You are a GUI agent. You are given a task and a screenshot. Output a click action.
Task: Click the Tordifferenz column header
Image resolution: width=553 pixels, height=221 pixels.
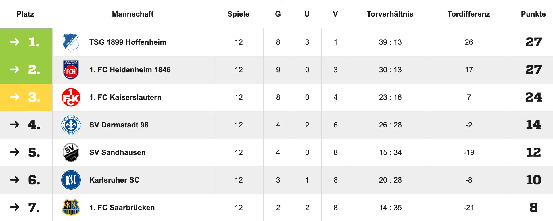[468, 14]
